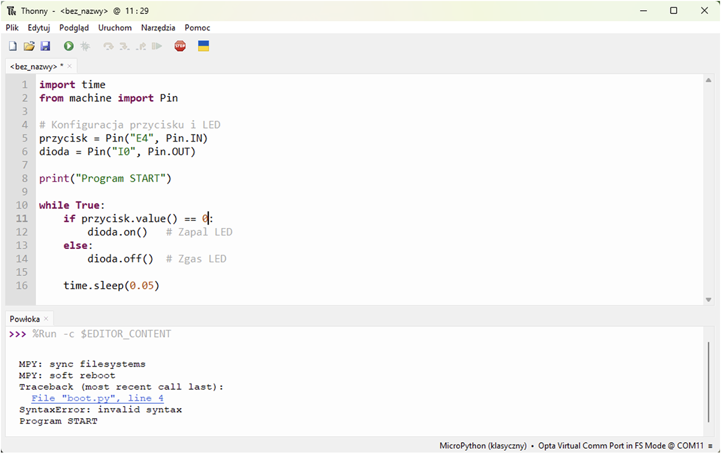Click the Step out debug icon
The width and height of the screenshot is (721, 453).
(x=141, y=46)
